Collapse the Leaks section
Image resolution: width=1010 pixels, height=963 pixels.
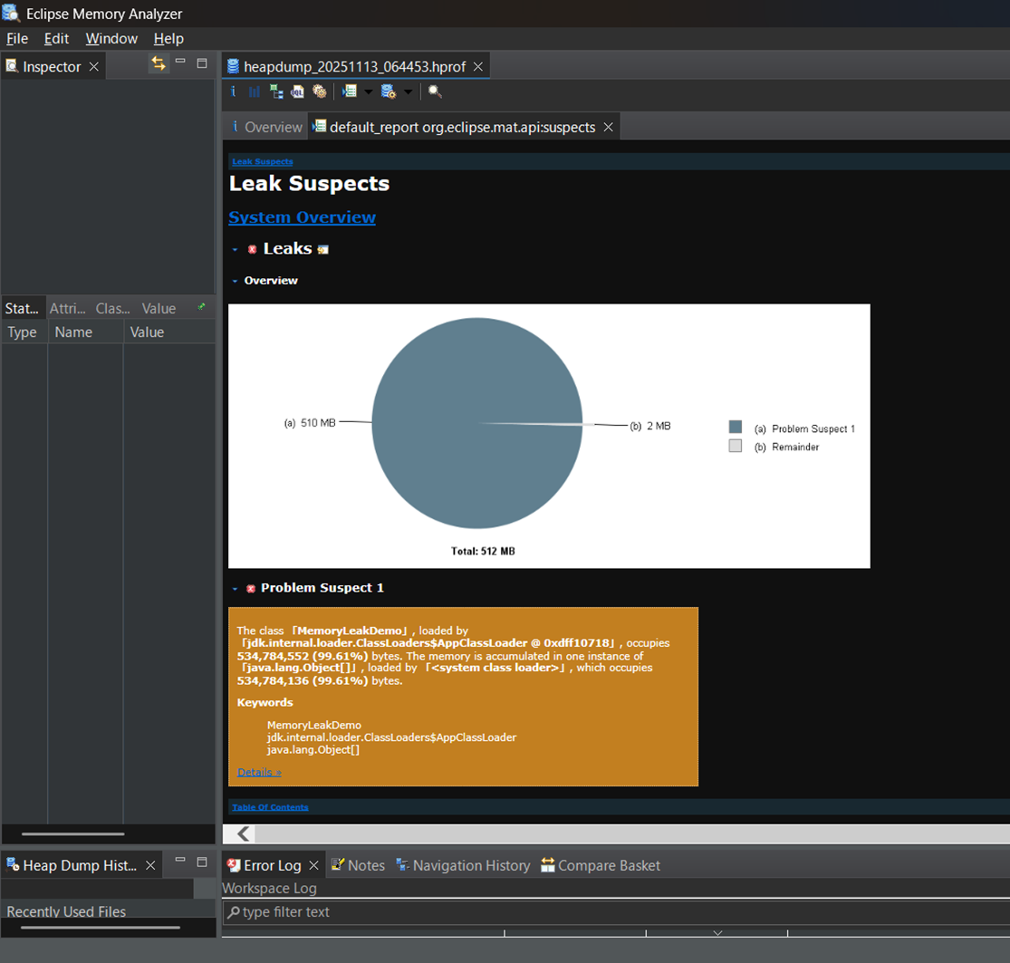click(235, 249)
